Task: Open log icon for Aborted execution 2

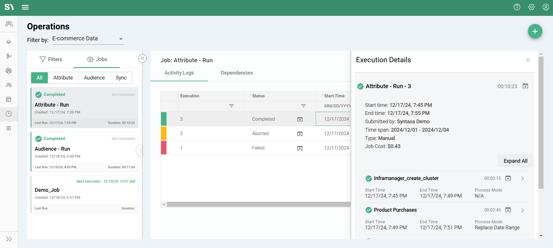Action: click(x=300, y=134)
